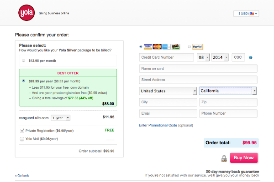Screen dimensions: 274x182
Task: Focus the City field
Action: pyautogui.click(x=168, y=102)
